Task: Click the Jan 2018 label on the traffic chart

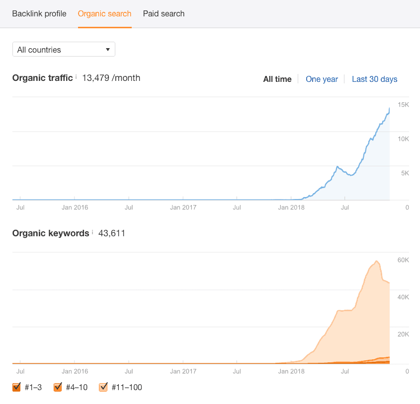Action: click(x=291, y=207)
